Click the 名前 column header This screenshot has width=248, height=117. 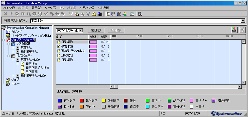tap(72, 37)
